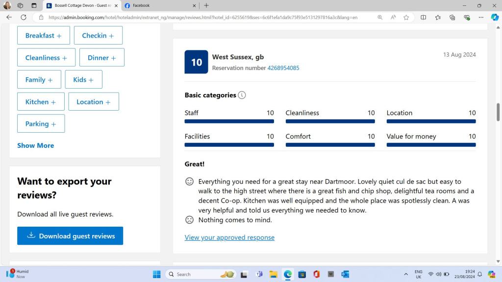Toggle the Breakfast topic filter
The height and width of the screenshot is (282, 502).
tap(43, 36)
